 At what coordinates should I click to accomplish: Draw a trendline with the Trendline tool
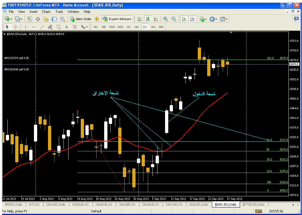click(42, 27)
